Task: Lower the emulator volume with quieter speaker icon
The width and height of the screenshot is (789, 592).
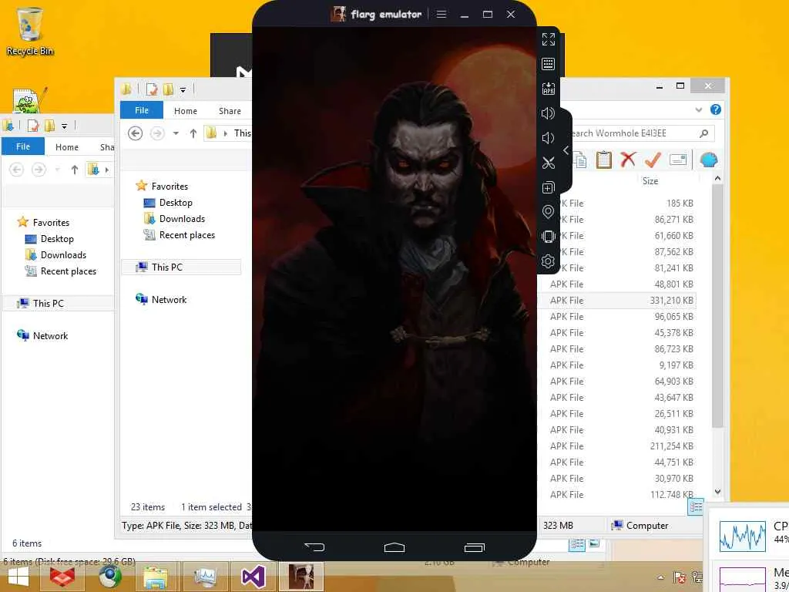Action: click(x=548, y=138)
